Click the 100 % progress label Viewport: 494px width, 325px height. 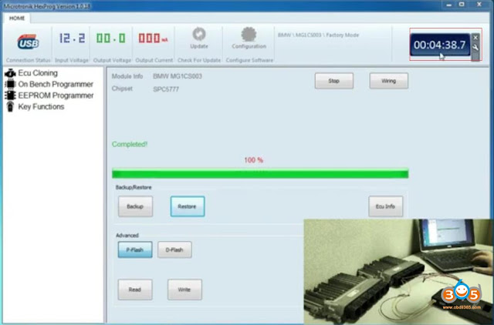(x=254, y=160)
